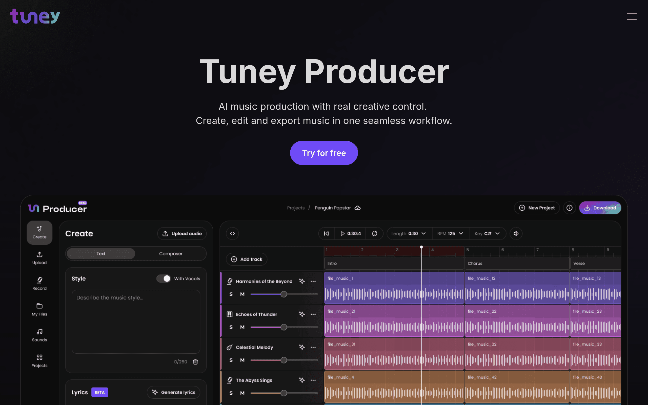Mute the Echoes of Thunder track
Image resolution: width=648 pixels, height=405 pixels.
tap(242, 327)
